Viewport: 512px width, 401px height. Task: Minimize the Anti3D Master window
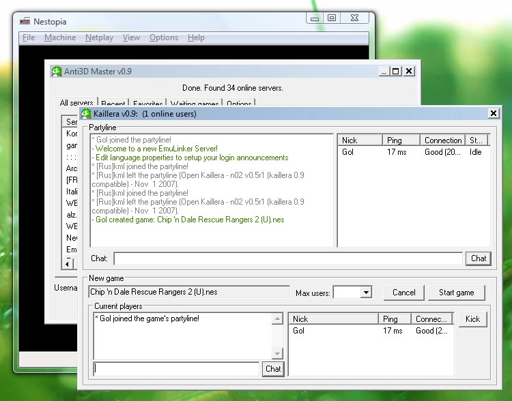pos(384,71)
